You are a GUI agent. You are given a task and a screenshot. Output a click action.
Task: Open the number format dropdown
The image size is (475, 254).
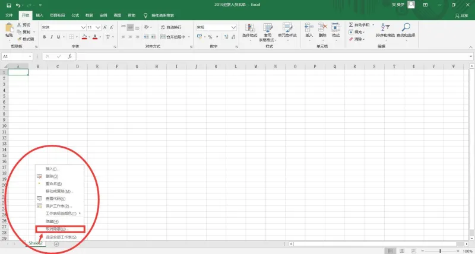click(x=233, y=27)
